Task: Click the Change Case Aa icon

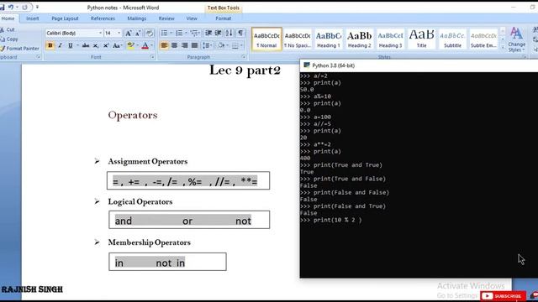Action: (117, 45)
